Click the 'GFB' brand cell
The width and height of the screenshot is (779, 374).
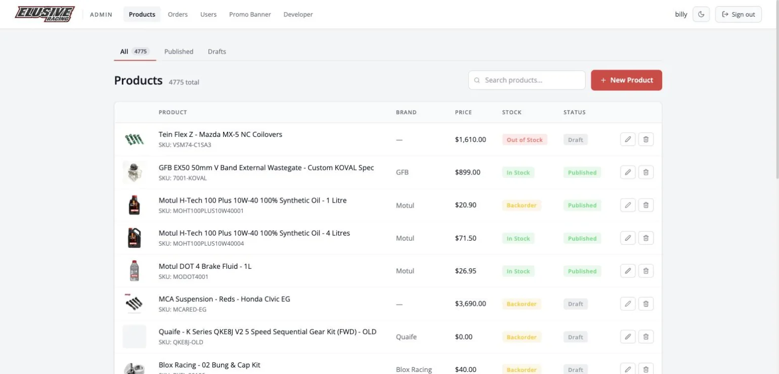point(402,172)
